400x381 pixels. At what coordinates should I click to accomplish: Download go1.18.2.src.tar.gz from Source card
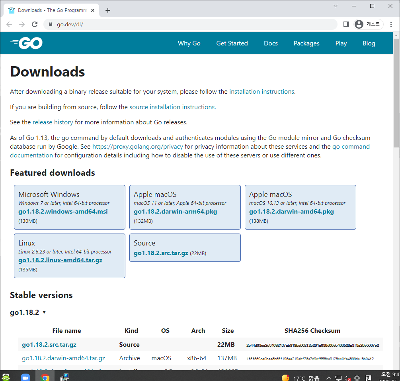click(161, 253)
